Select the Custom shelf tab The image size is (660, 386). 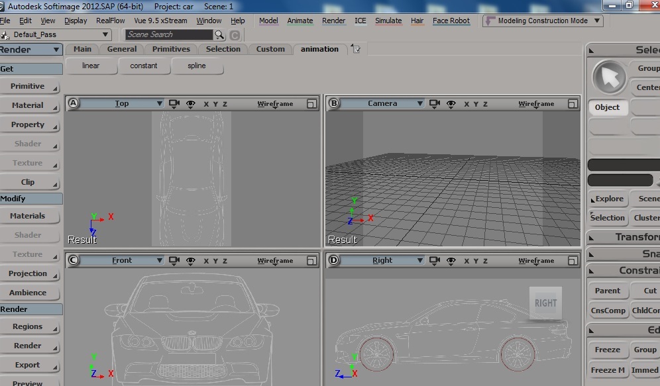(270, 49)
